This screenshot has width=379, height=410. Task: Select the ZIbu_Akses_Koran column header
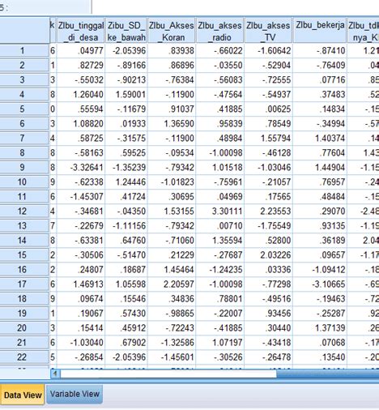click(x=172, y=31)
